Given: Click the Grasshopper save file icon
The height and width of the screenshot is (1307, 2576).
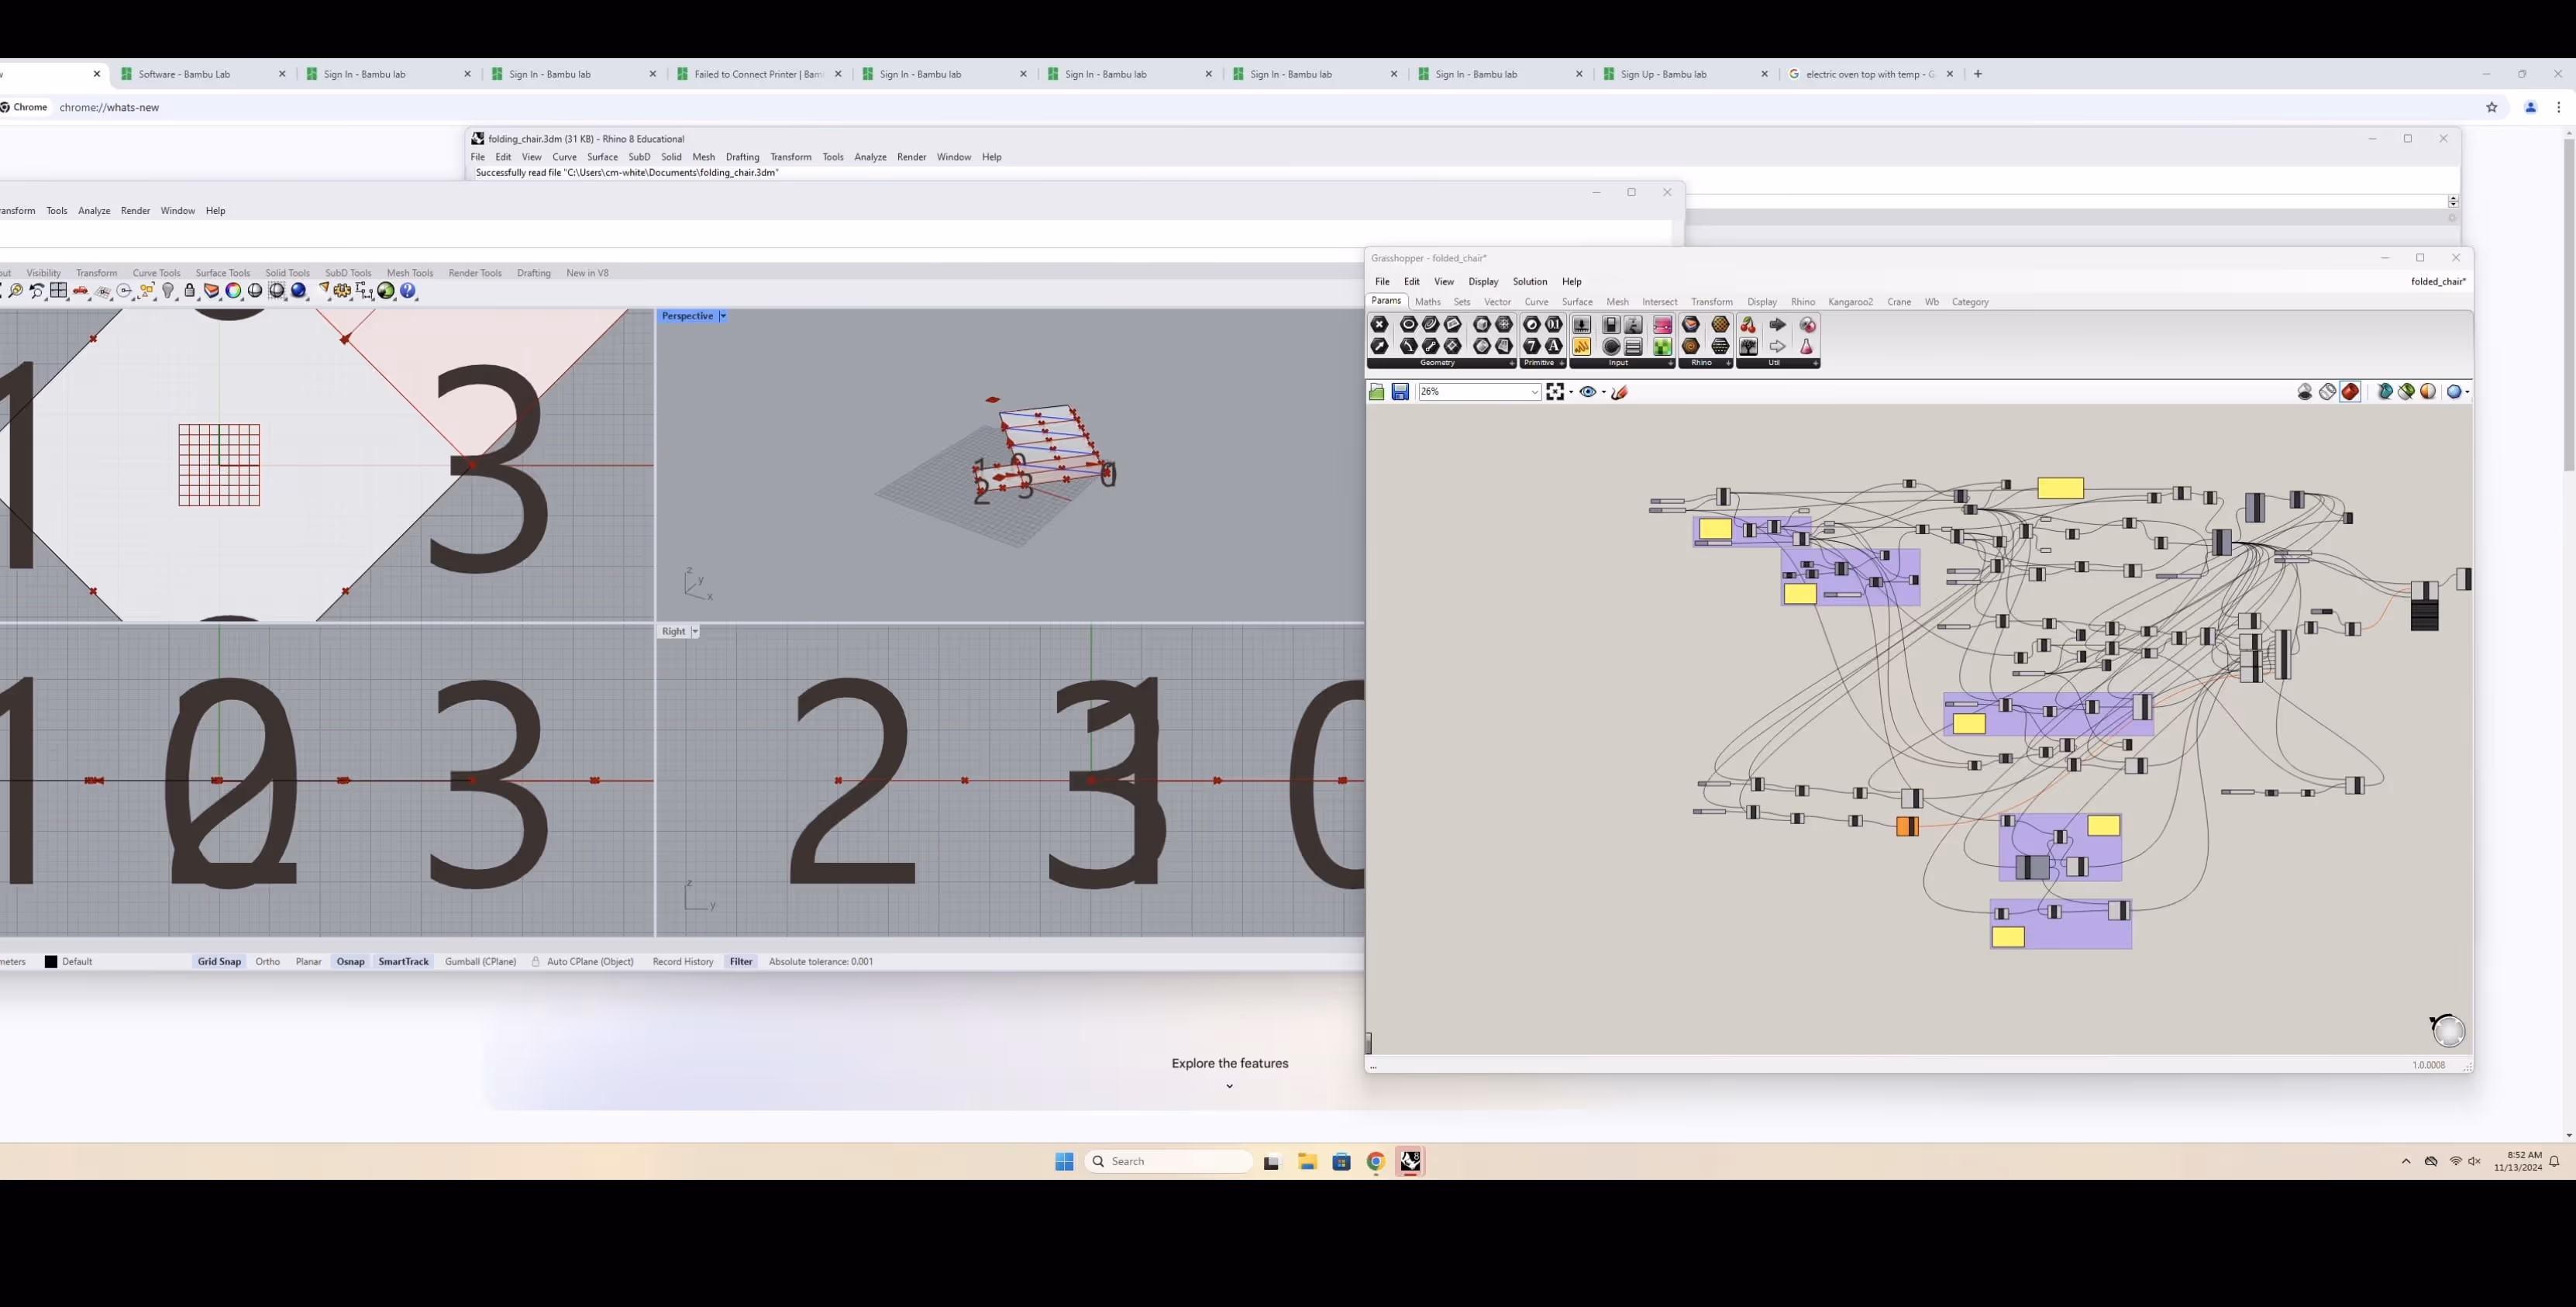Looking at the screenshot, I should [x=1400, y=392].
